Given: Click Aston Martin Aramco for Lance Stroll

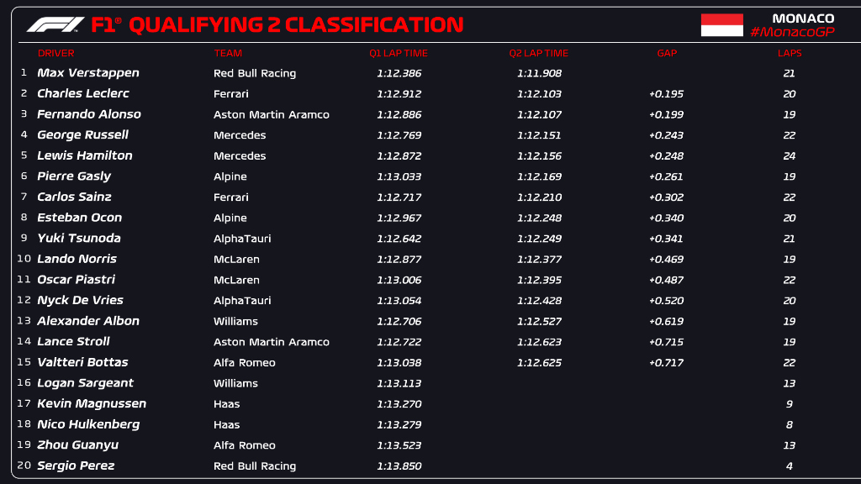Looking at the screenshot, I should tap(272, 342).
